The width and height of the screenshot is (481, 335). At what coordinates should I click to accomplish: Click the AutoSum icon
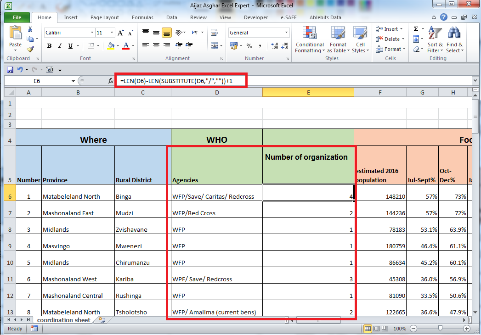point(416,28)
